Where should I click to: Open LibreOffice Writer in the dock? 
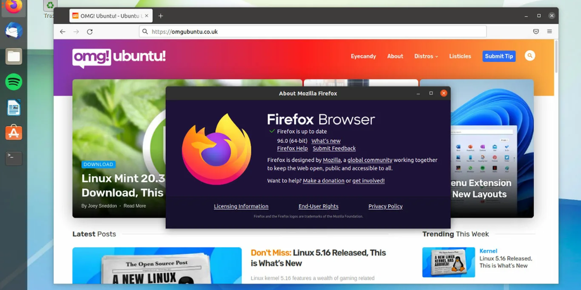click(13, 107)
